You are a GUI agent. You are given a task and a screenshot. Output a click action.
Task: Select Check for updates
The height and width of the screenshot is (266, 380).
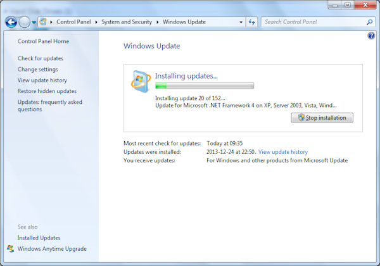[x=41, y=58]
